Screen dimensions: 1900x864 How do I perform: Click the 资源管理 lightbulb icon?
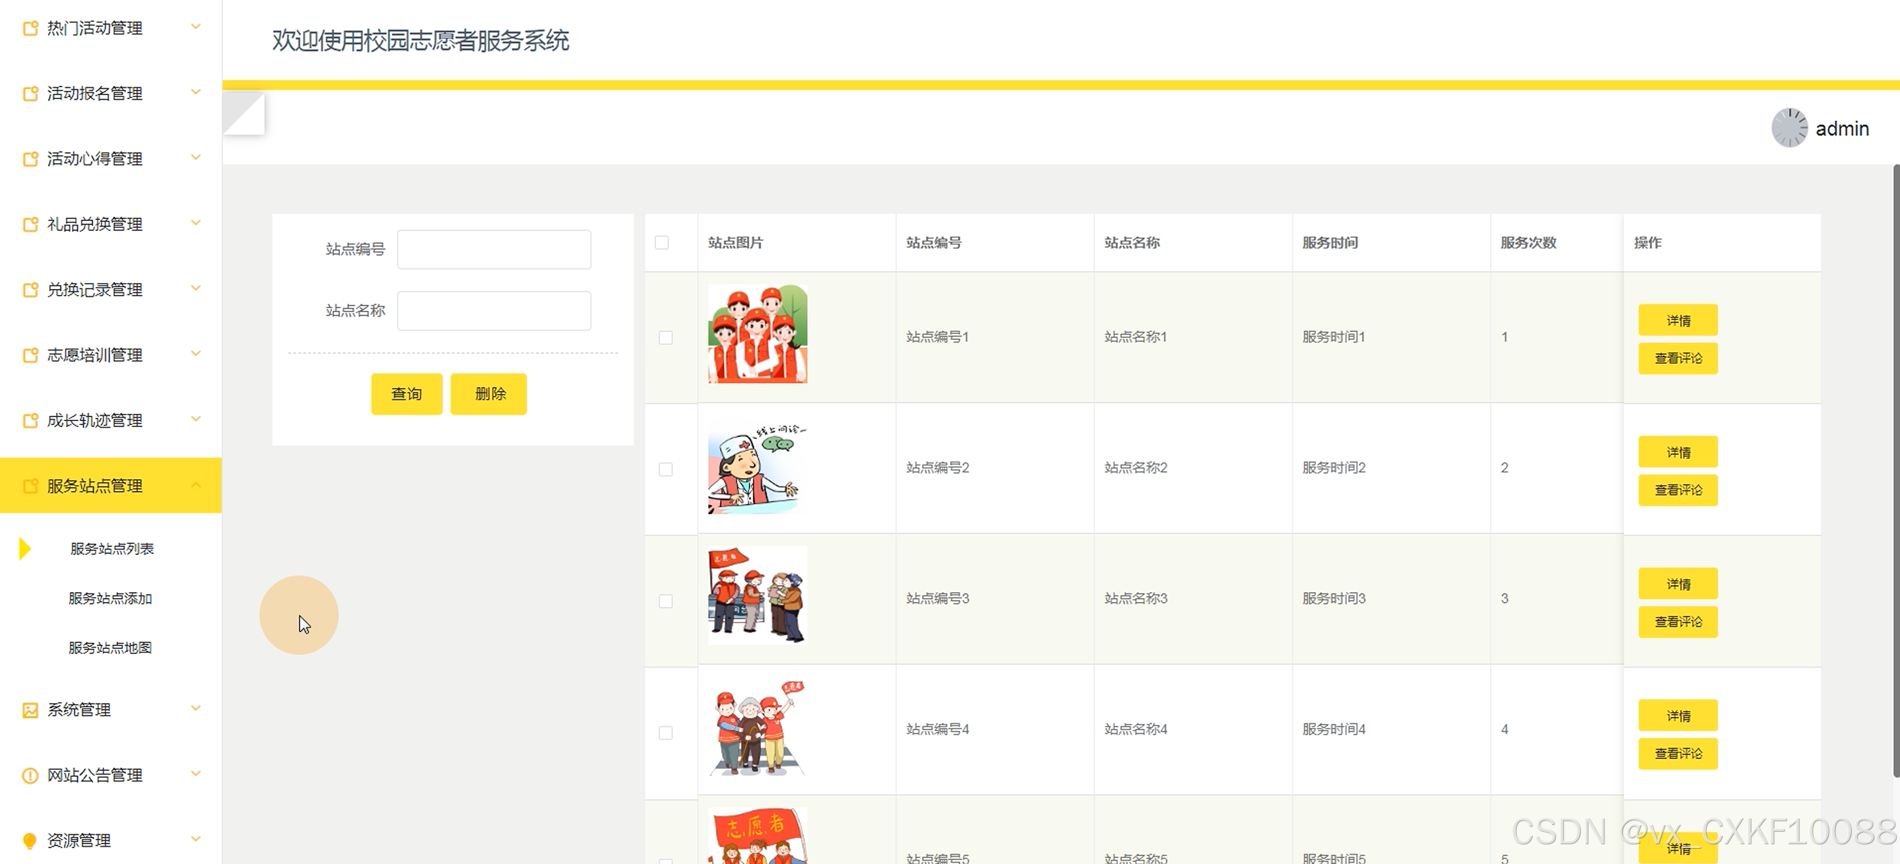30,840
